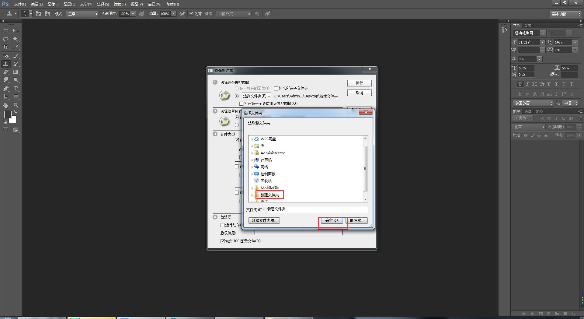This screenshot has width=584, height=319.
Task: Select the Crop tool
Action: (6, 47)
